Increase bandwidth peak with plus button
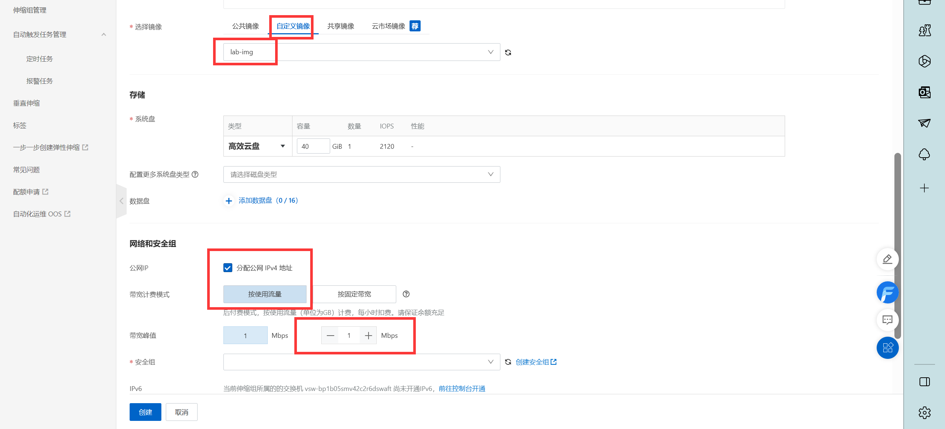 [x=368, y=335]
